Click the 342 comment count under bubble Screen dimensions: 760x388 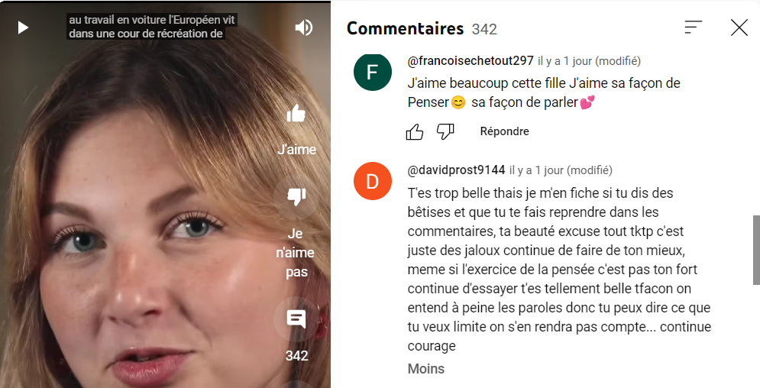pyautogui.click(x=296, y=356)
